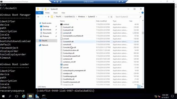The width and height of the screenshot is (177, 99).
Task: Open Task View on the taskbar
Action: point(17,96)
